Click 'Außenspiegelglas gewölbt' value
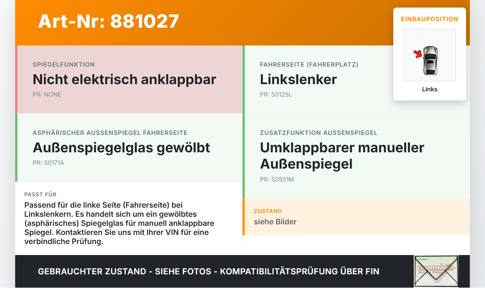The width and height of the screenshot is (485, 288). [121, 148]
